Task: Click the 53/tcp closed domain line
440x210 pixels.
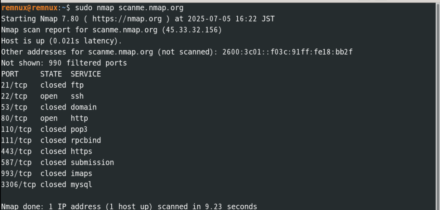Action: pyautogui.click(x=49, y=107)
